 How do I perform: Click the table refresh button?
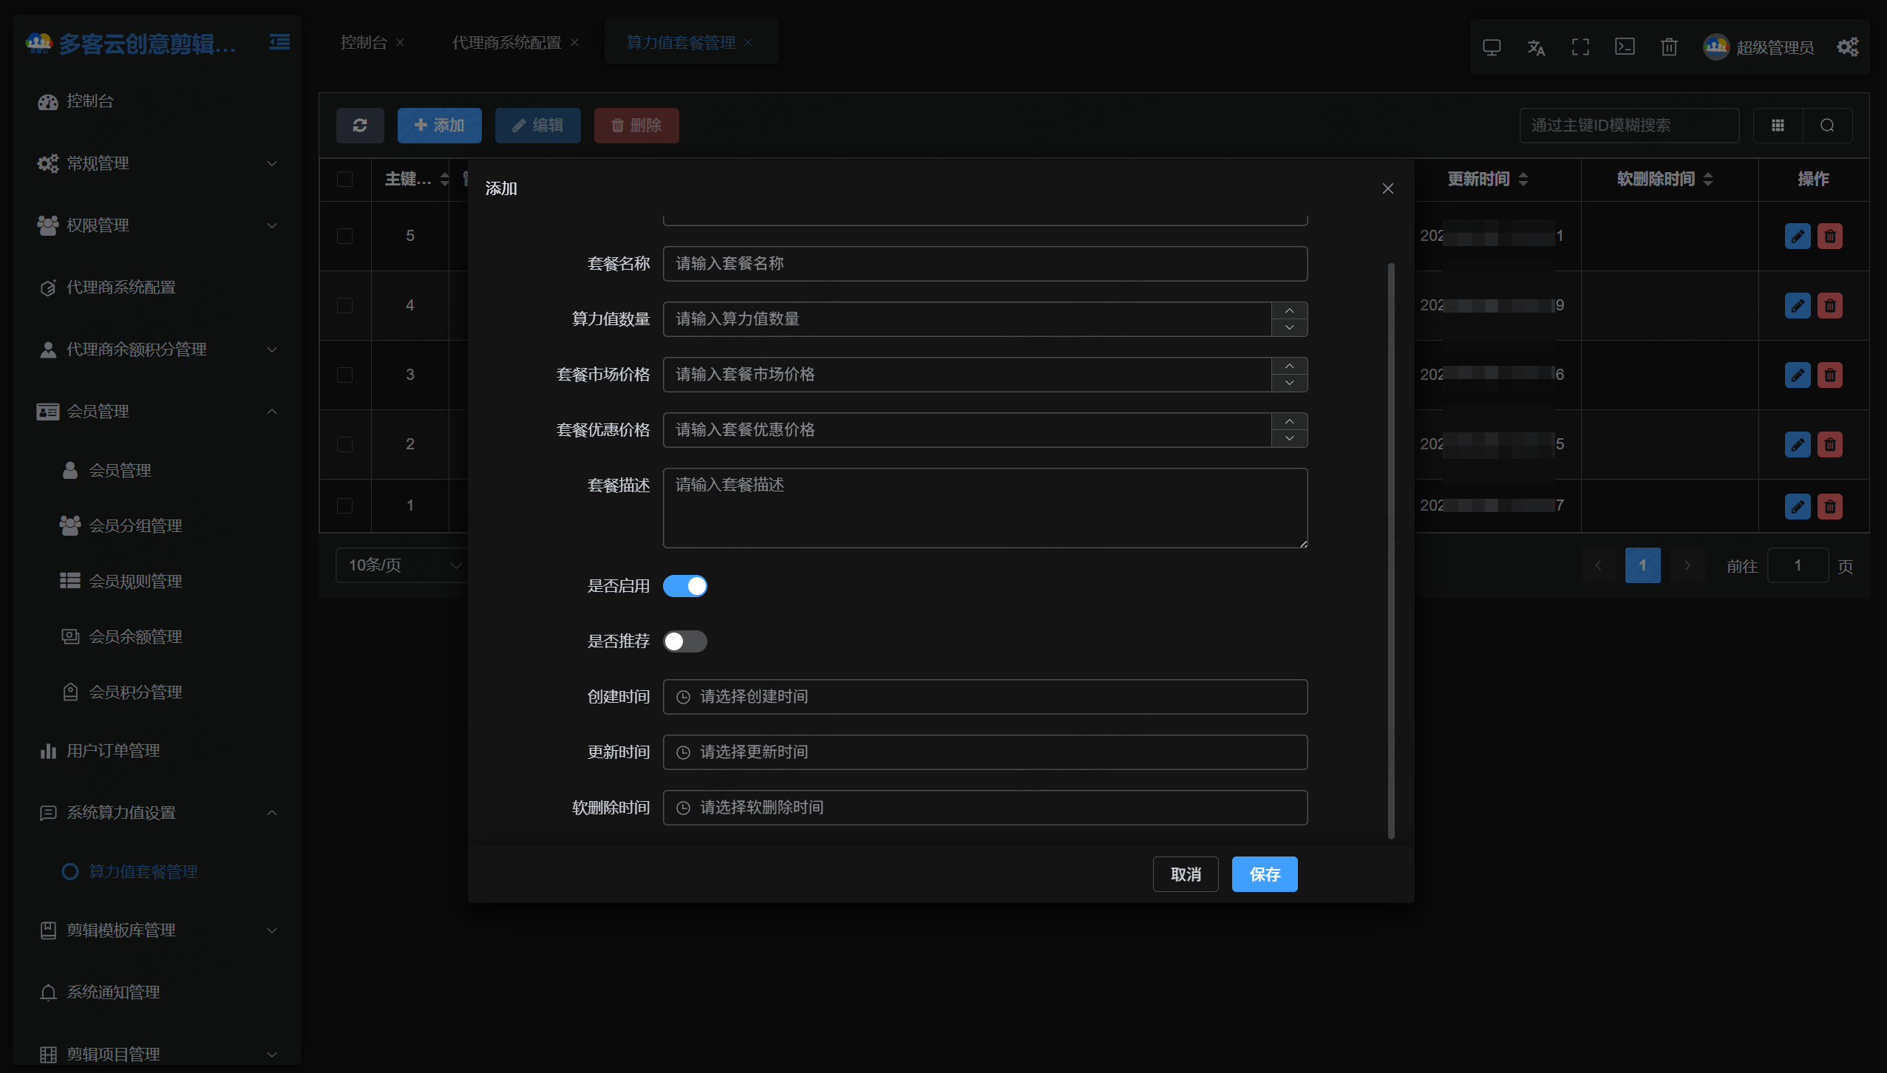(x=360, y=126)
